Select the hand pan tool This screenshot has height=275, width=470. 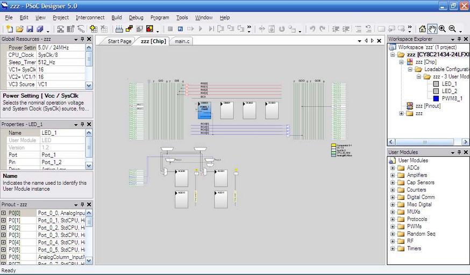432,28
